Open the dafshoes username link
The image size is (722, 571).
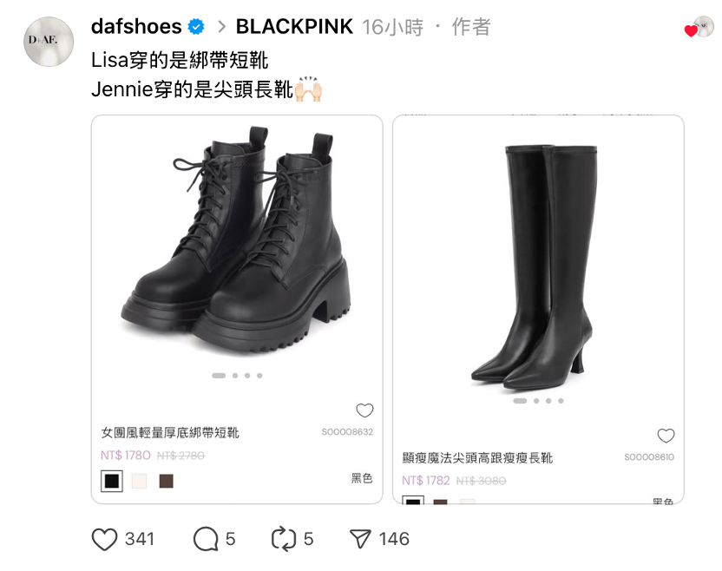click(136, 26)
